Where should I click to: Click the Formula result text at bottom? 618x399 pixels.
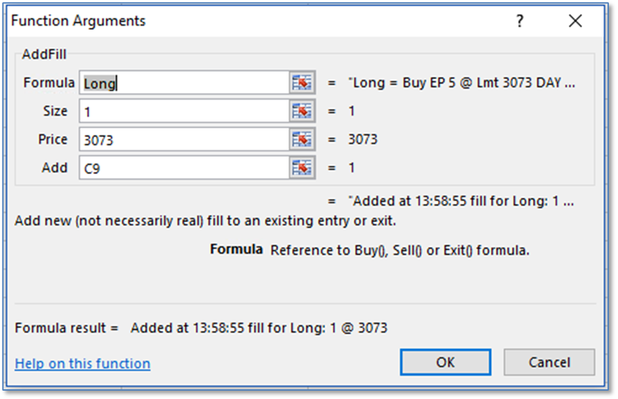(259, 328)
